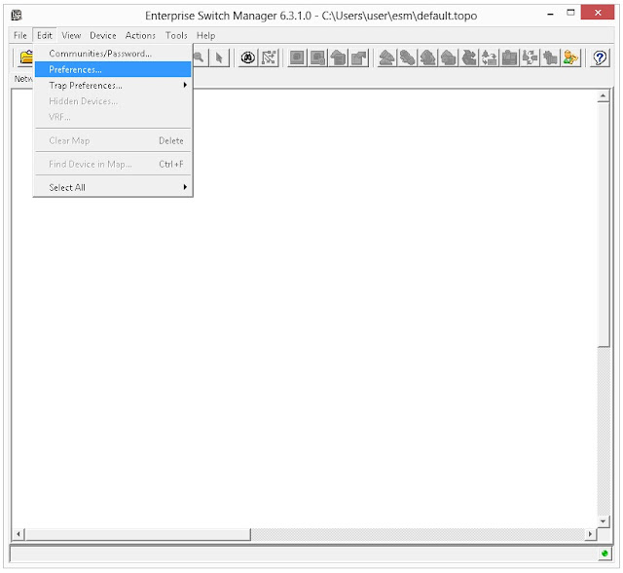
Task: Click the green status indicator in status bar
Action: click(605, 554)
